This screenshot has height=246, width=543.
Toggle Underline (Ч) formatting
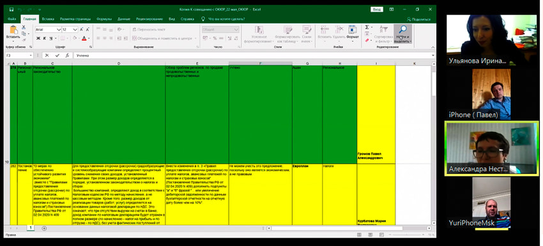51,38
